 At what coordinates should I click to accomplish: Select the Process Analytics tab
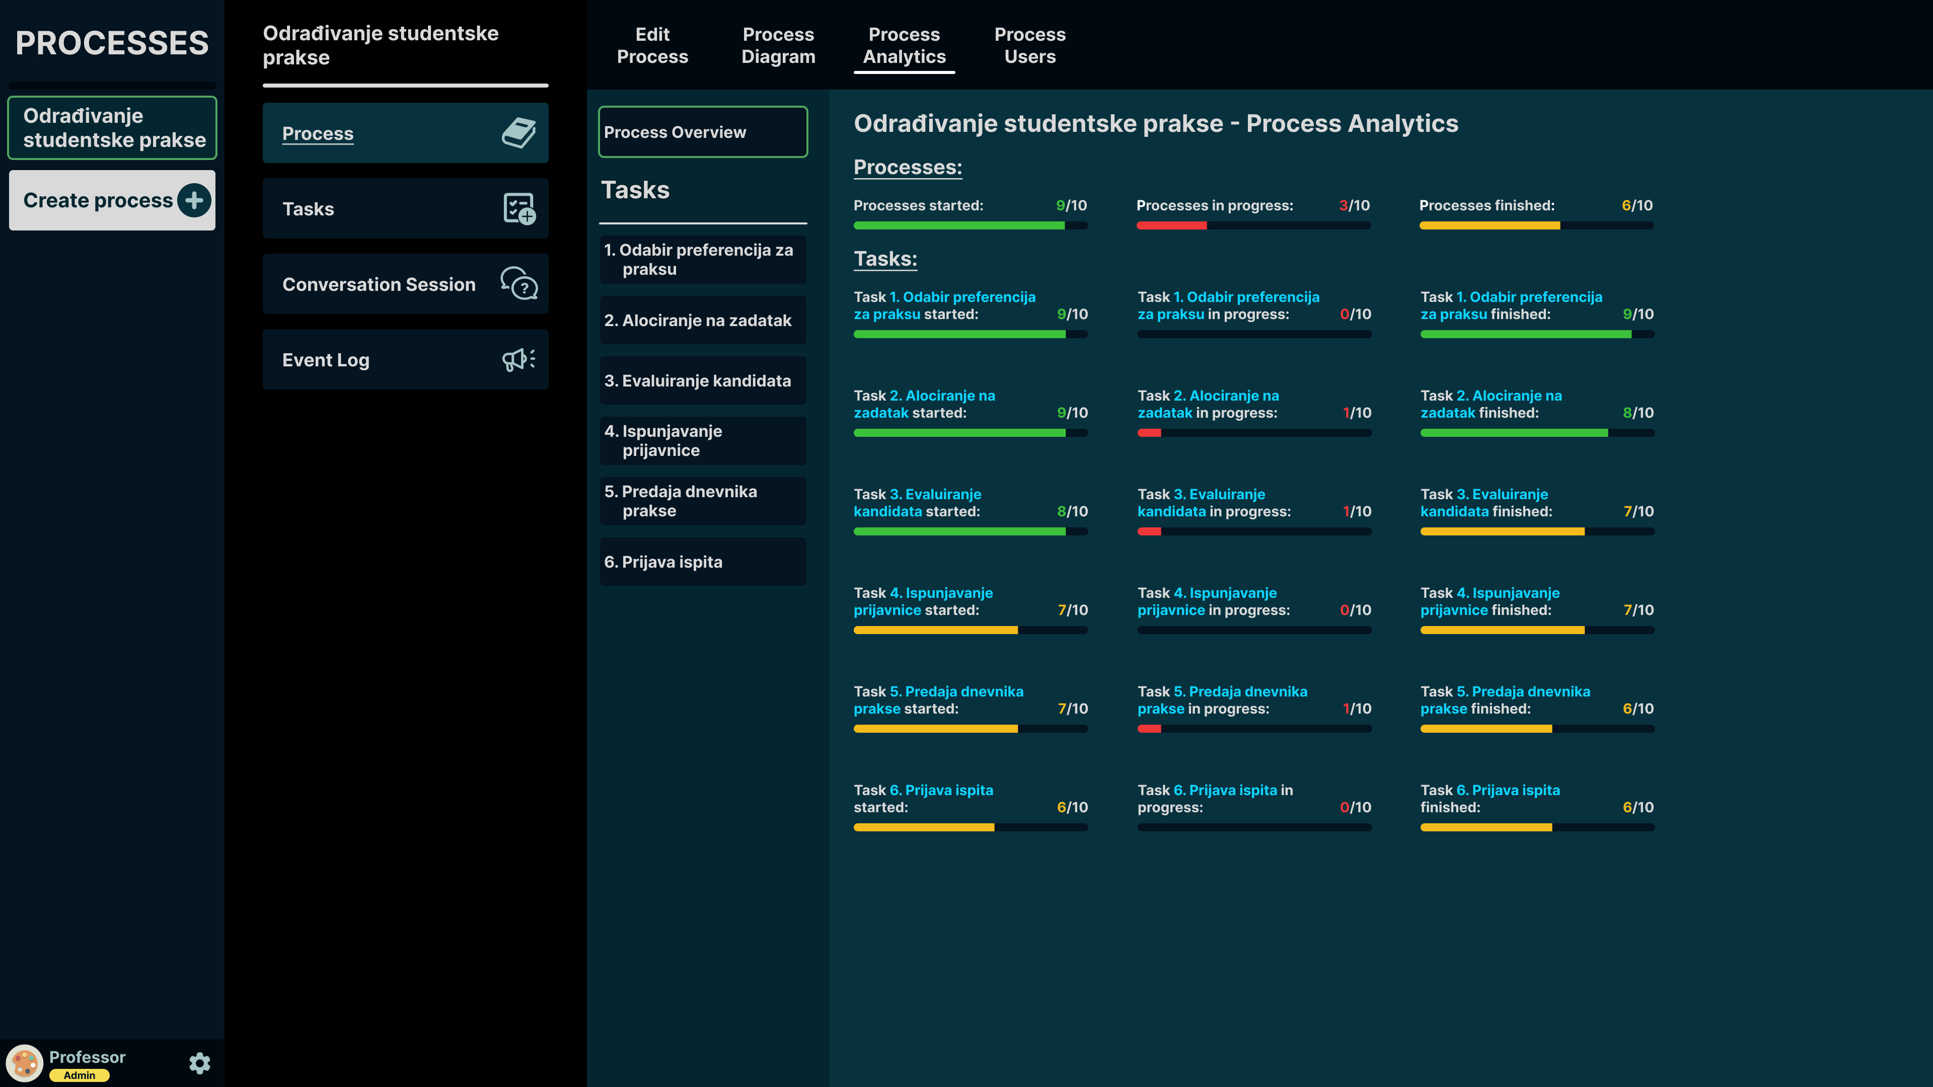904,45
